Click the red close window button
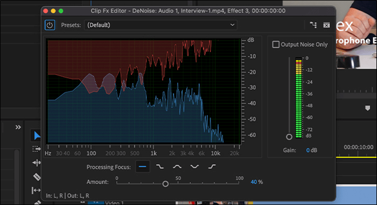 pos(46,11)
